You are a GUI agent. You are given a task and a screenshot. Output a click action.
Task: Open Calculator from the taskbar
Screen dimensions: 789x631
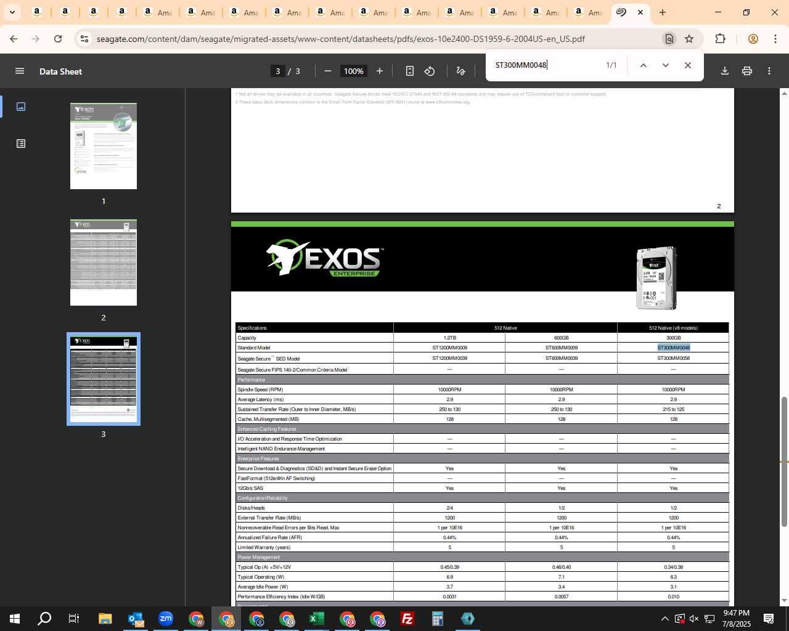[438, 619]
